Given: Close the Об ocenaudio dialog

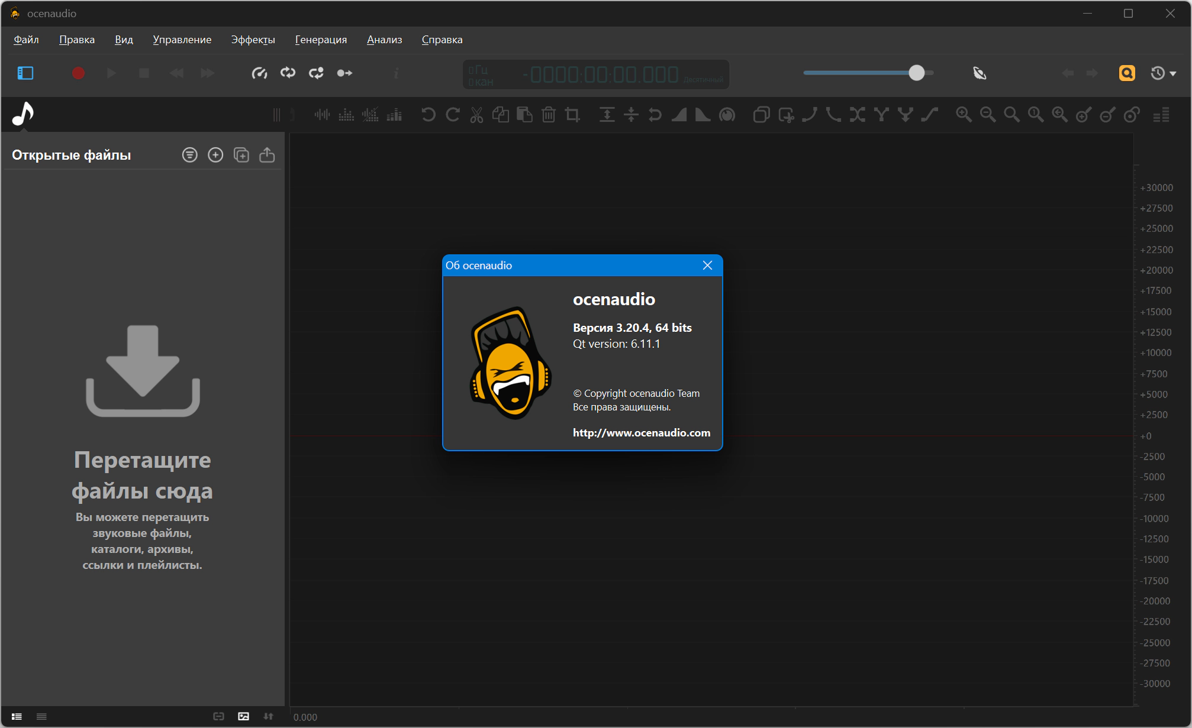Looking at the screenshot, I should click(x=707, y=266).
